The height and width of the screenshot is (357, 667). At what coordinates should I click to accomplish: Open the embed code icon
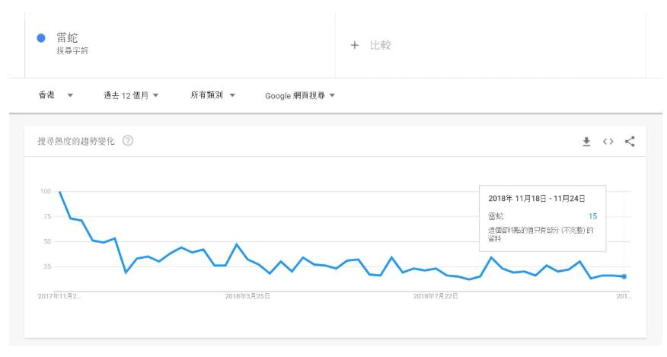[x=608, y=142]
